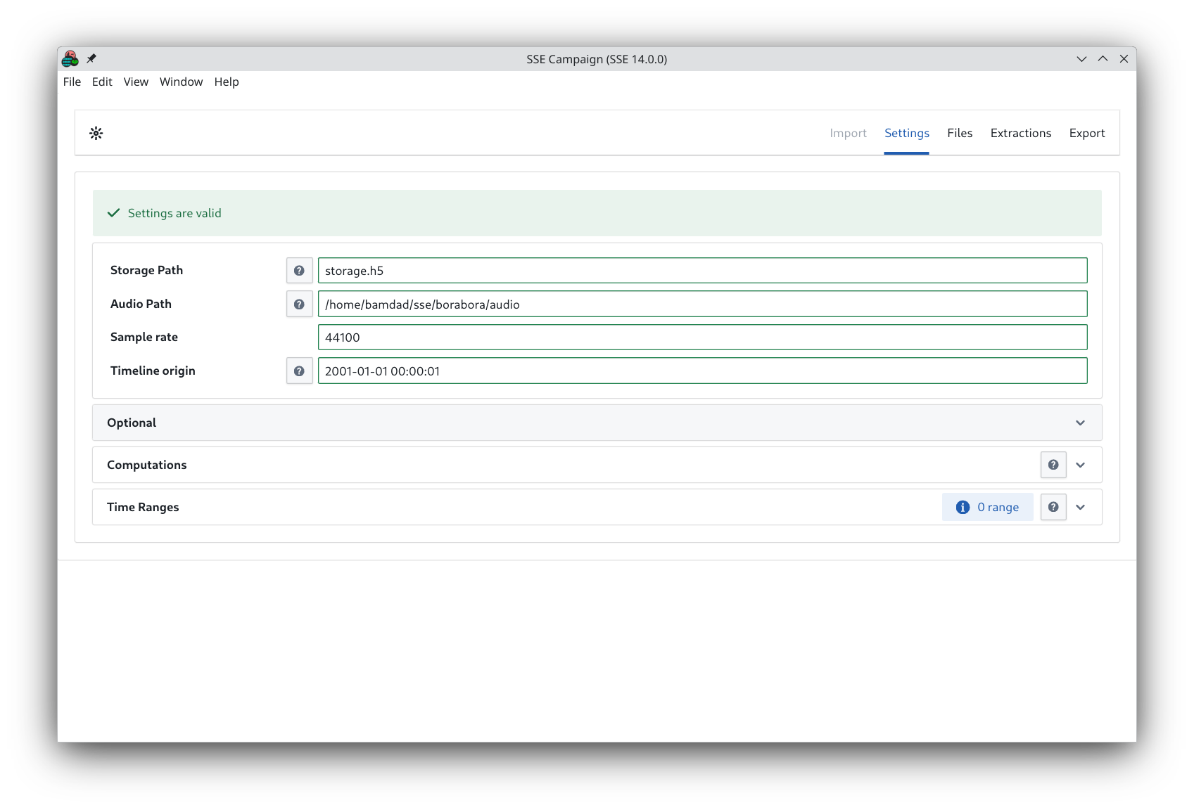The image size is (1194, 810).
Task: Focus the Storage Path text field
Action: [x=702, y=271]
